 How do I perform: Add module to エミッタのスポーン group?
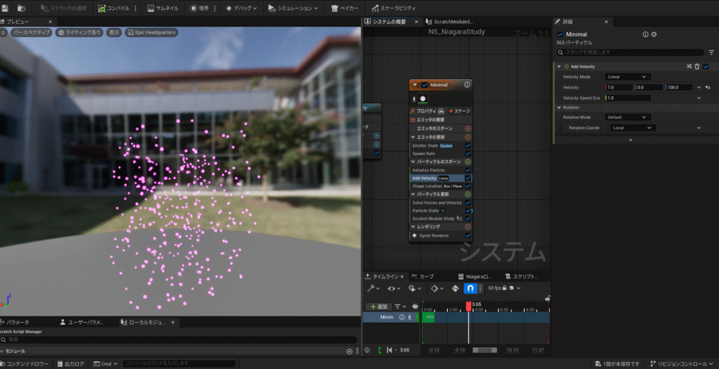pyautogui.click(x=468, y=129)
